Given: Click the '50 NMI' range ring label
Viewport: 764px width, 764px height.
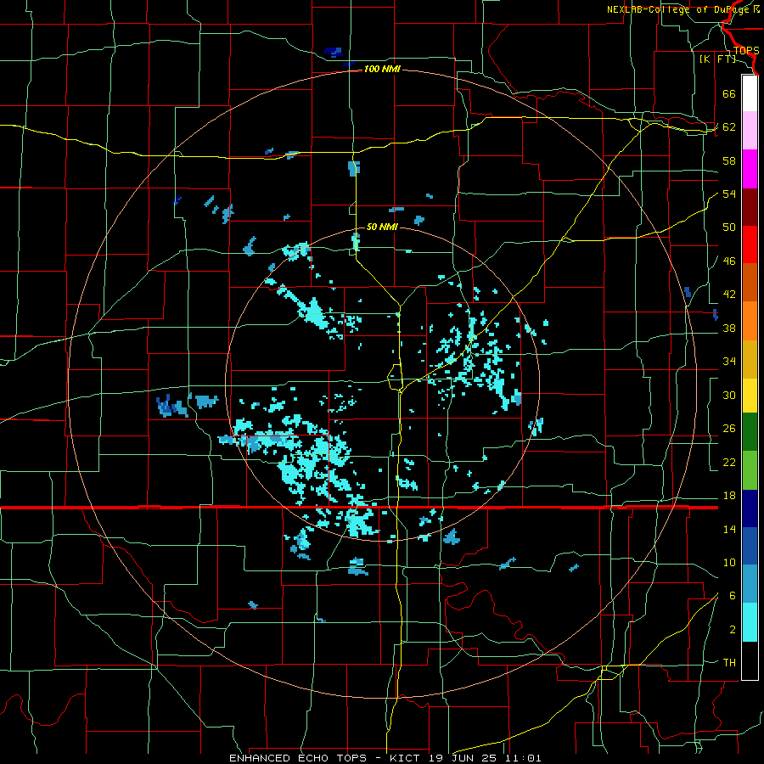Looking at the screenshot, I should pos(382,227).
